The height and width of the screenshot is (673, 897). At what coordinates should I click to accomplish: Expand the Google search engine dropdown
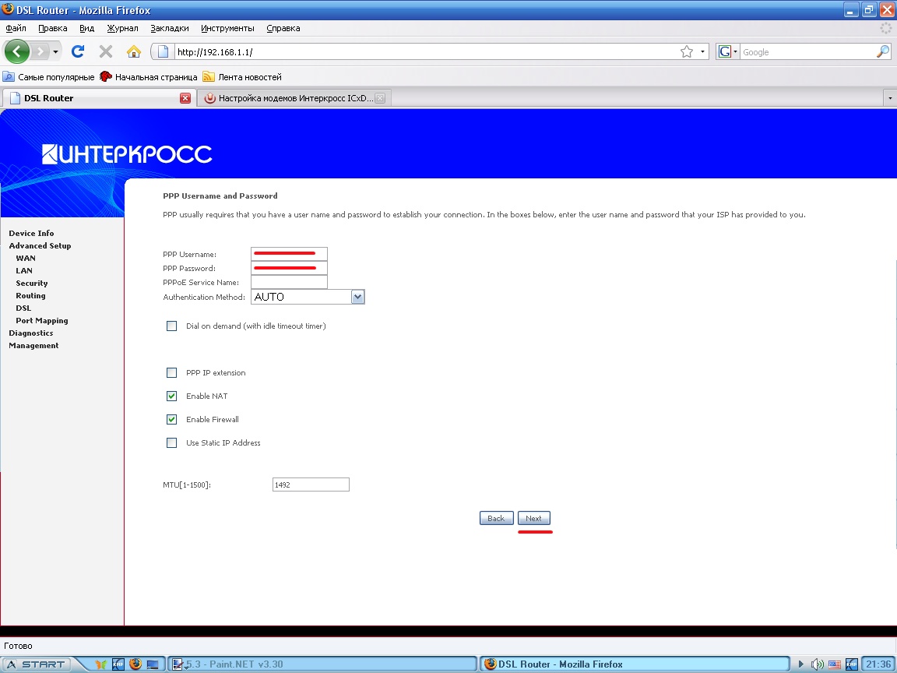pos(727,52)
